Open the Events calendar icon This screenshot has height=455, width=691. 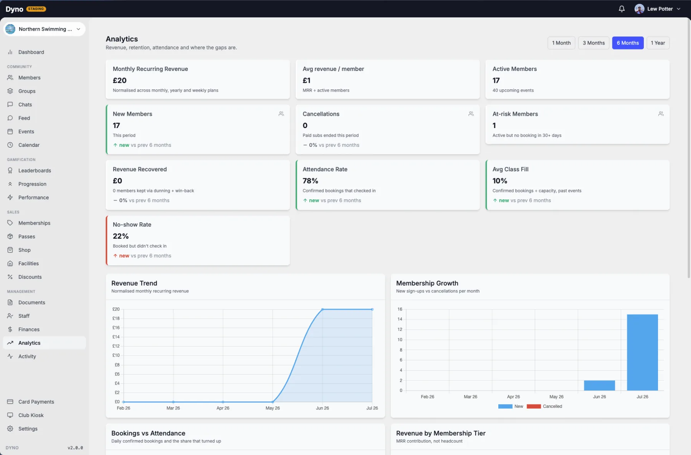(x=10, y=131)
